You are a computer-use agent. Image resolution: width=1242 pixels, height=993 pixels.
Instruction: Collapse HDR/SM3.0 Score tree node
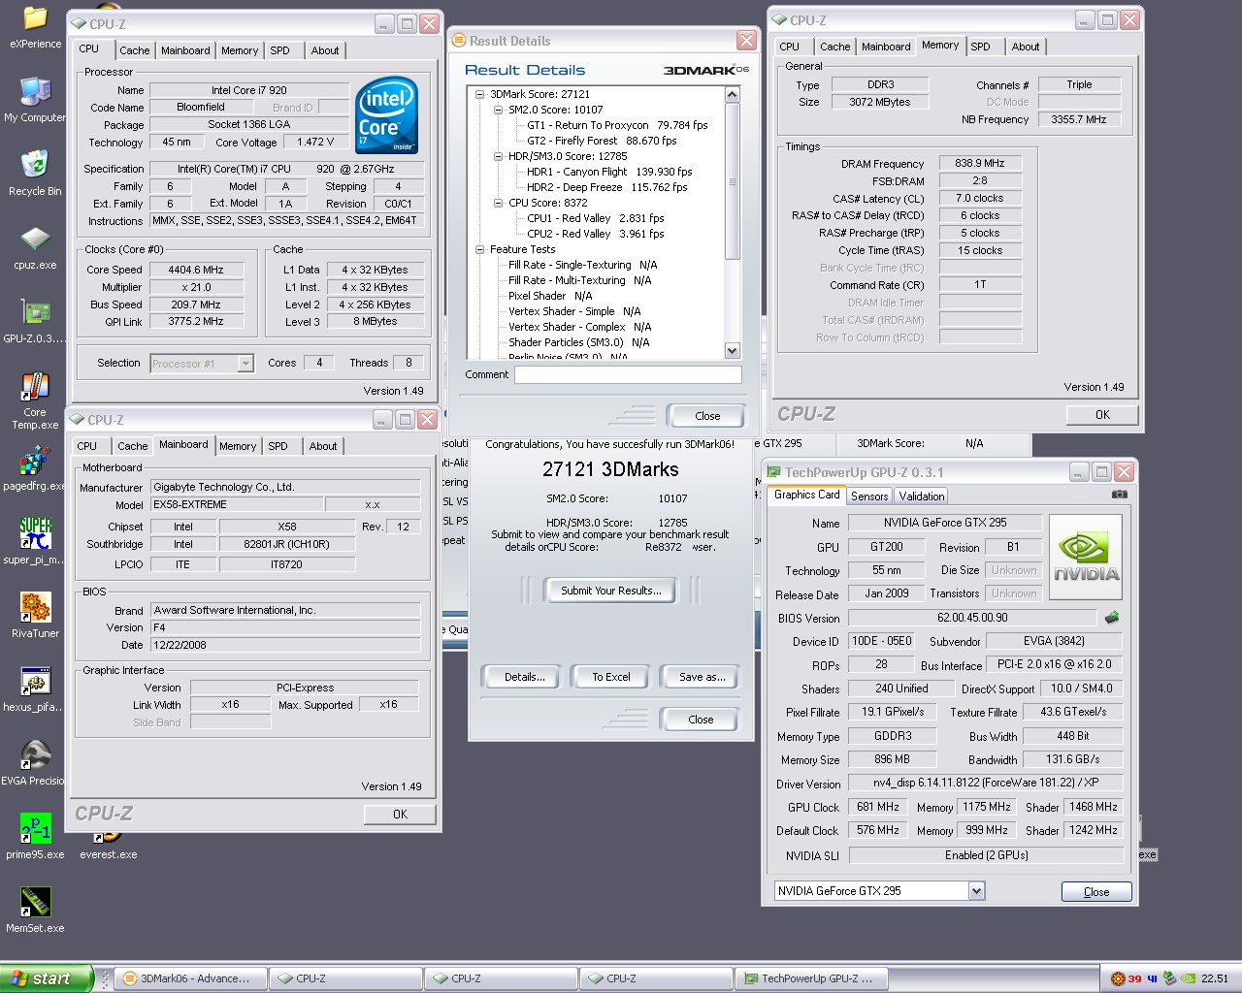498,156
